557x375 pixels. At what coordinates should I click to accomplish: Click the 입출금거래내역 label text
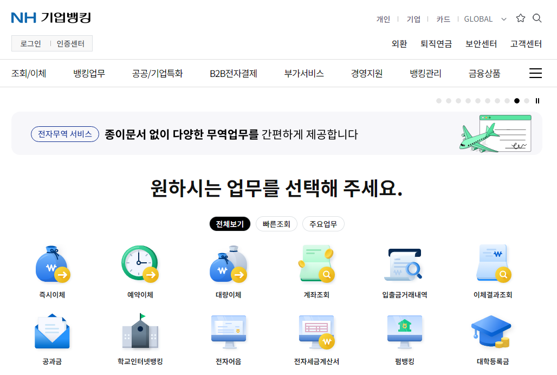click(x=405, y=295)
